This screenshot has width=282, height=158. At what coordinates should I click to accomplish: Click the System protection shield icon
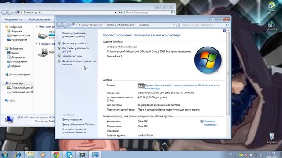(x=59, y=56)
